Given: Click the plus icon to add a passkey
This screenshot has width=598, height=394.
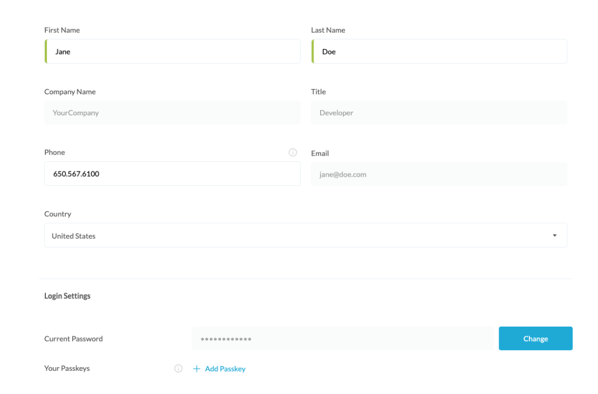Looking at the screenshot, I should tap(196, 369).
